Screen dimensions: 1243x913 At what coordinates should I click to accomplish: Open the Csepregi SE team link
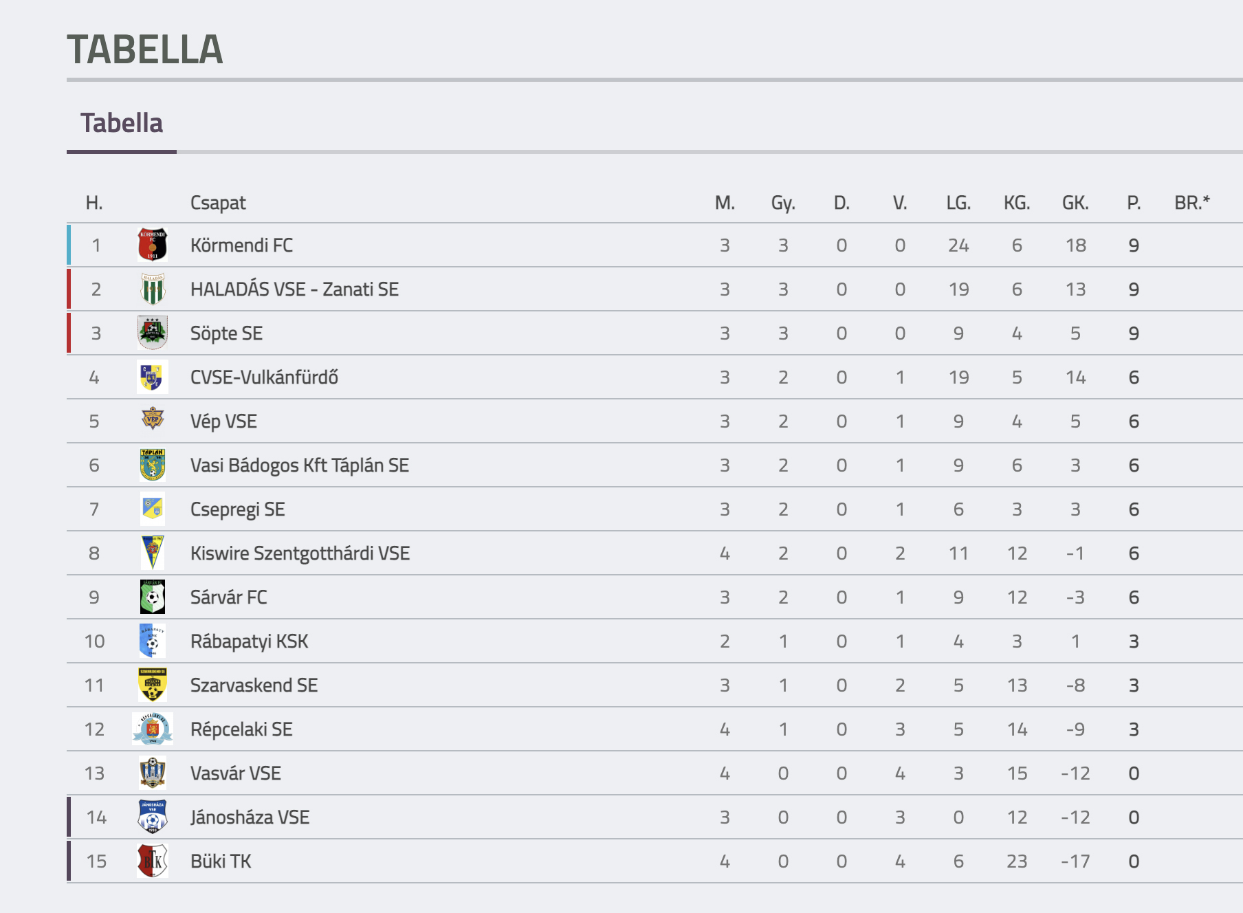click(x=238, y=509)
